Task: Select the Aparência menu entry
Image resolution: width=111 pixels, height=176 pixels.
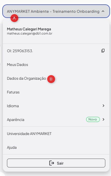Action: point(56,120)
